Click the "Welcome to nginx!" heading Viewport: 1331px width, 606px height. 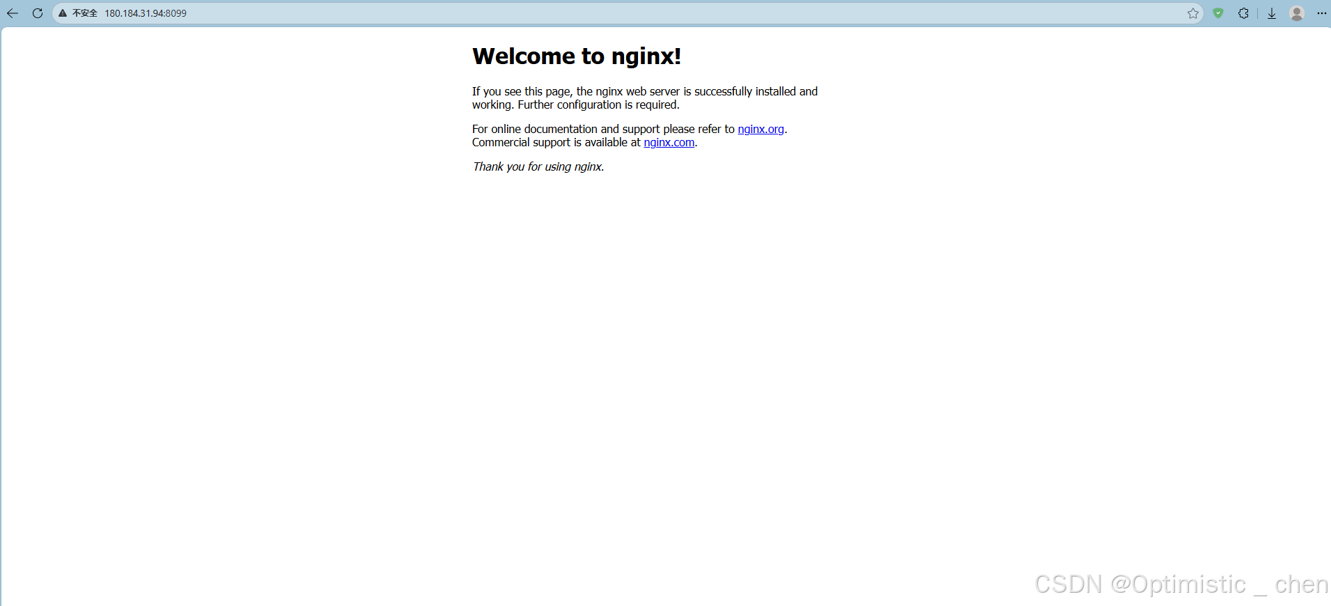(x=576, y=56)
